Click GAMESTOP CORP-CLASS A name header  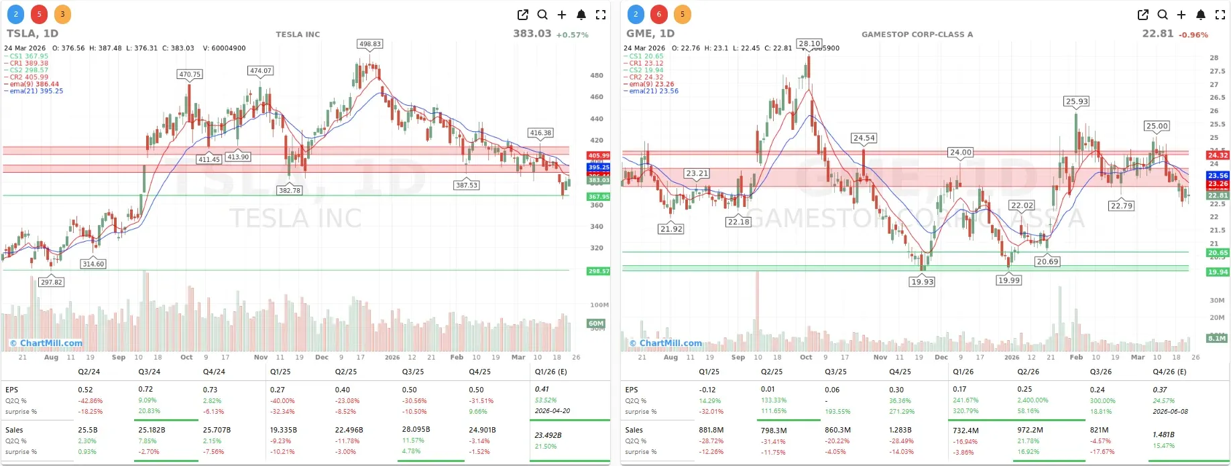(917, 34)
